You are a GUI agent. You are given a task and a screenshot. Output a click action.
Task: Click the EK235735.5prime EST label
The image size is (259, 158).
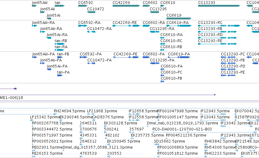[x=147, y=135]
